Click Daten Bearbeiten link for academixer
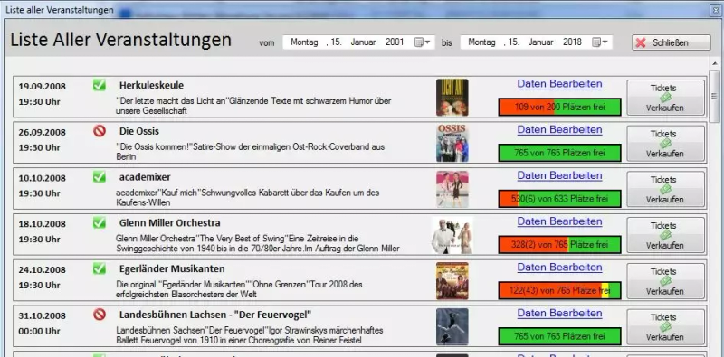This screenshot has height=357, width=724. click(559, 175)
